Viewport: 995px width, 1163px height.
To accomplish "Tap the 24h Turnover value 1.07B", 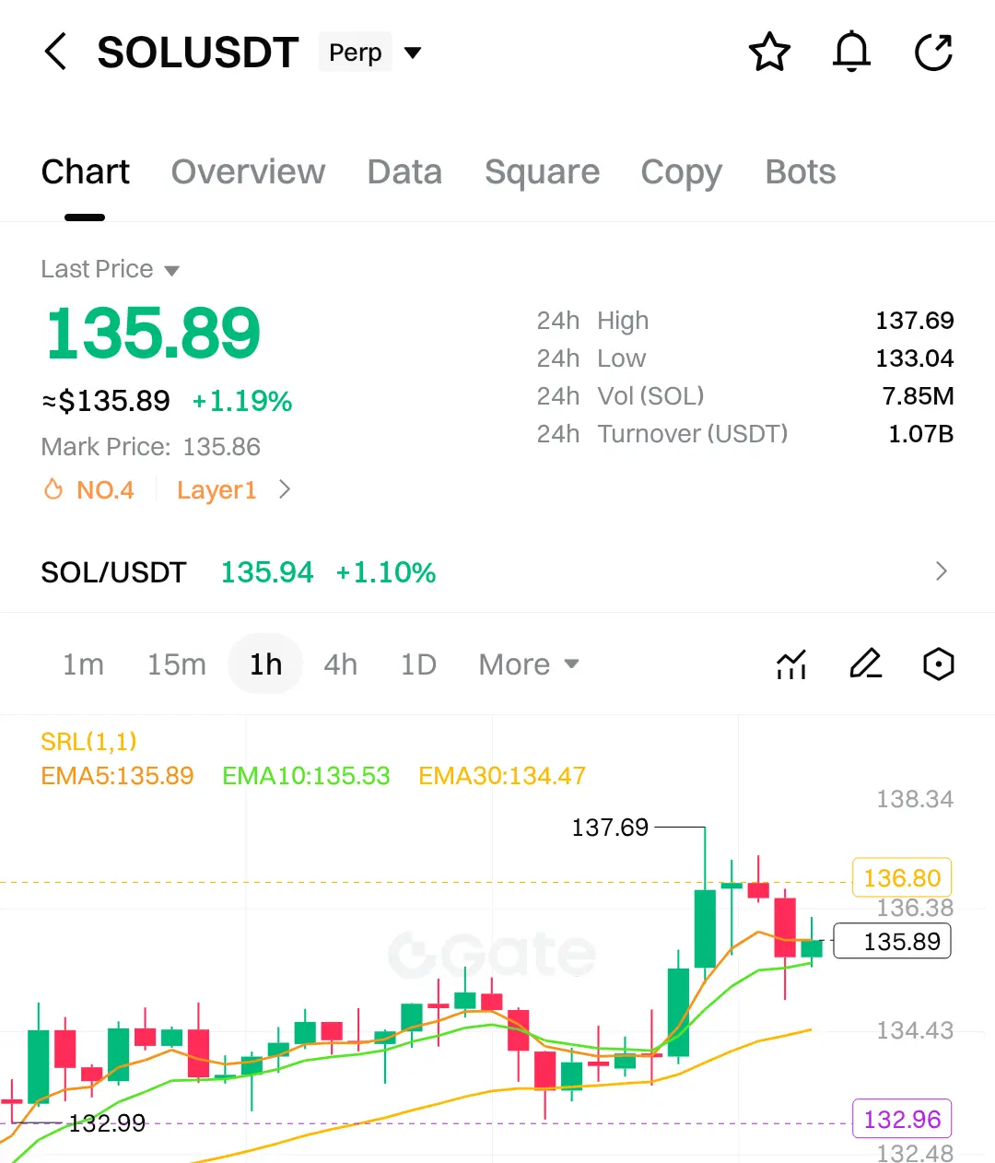I will 921,434.
